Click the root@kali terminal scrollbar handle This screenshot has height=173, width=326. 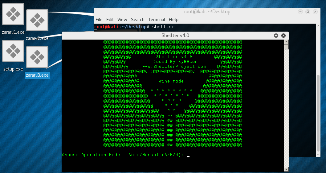pyautogui.click(x=319, y=113)
